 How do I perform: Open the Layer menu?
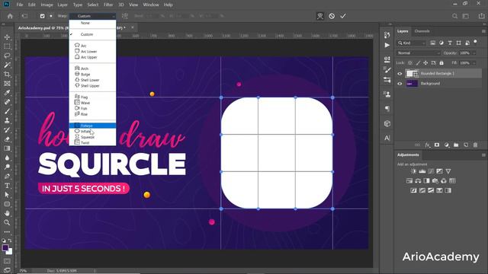tap(63, 5)
